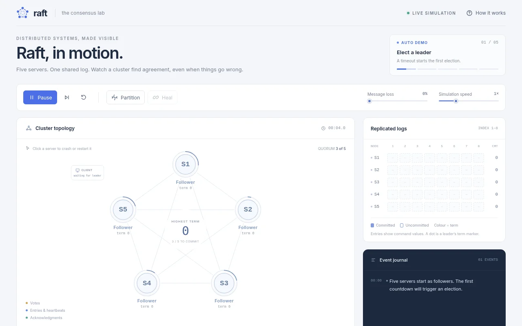Click the Partition button

point(126,97)
